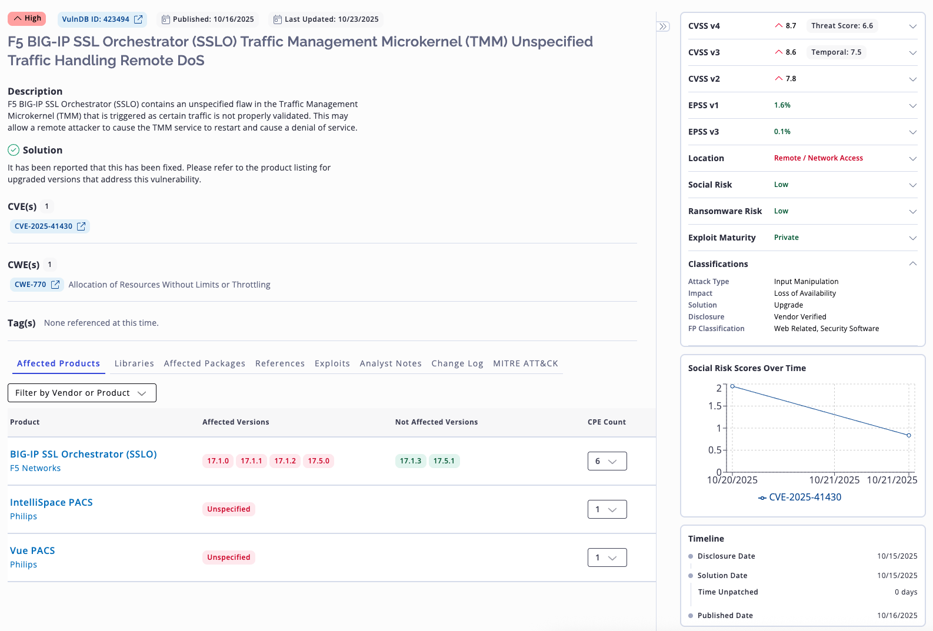Image resolution: width=933 pixels, height=631 pixels.
Task: Collapse the right panel with double-chevron icon
Action: (x=663, y=26)
